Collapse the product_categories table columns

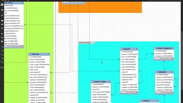click(173, 48)
